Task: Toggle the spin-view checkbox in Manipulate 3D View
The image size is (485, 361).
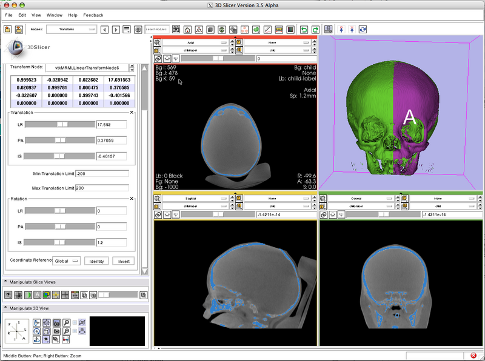Action: [x=74, y=322]
